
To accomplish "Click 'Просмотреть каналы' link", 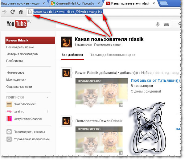I will point(29,132).
